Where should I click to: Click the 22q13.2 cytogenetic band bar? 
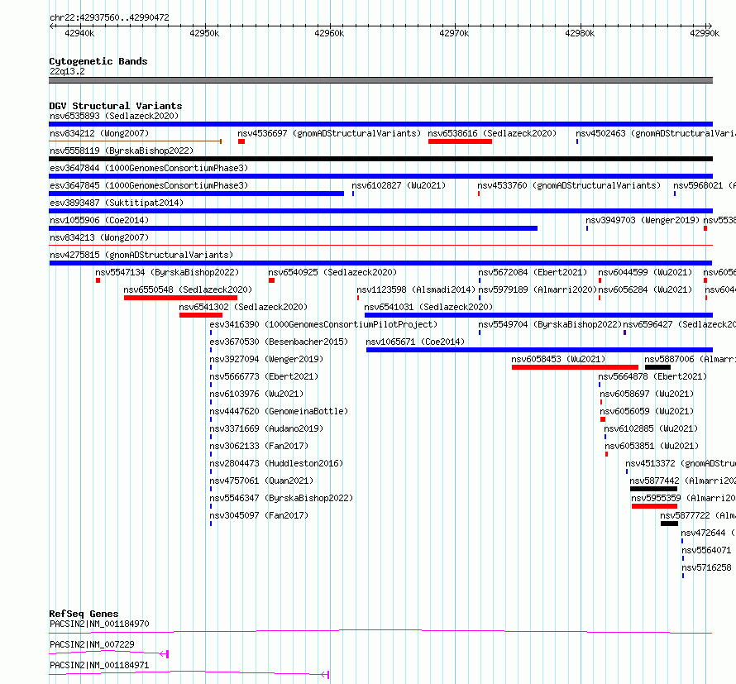pyautogui.click(x=380, y=81)
